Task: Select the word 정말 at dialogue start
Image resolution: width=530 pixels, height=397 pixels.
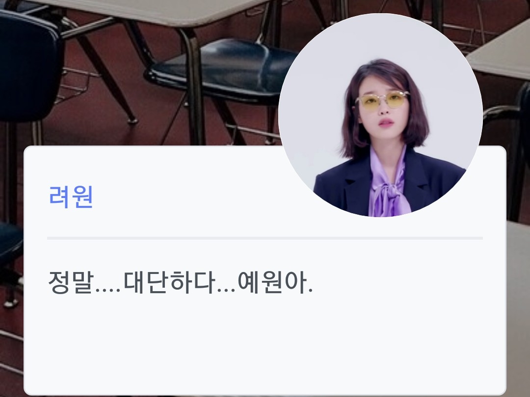Action: coord(71,282)
